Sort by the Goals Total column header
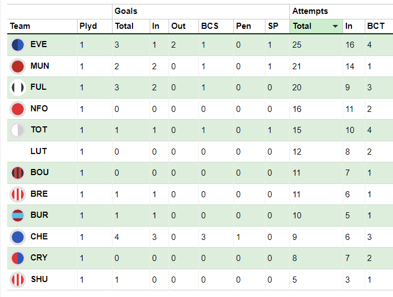Viewport: 393px width, 297px height. [x=124, y=26]
